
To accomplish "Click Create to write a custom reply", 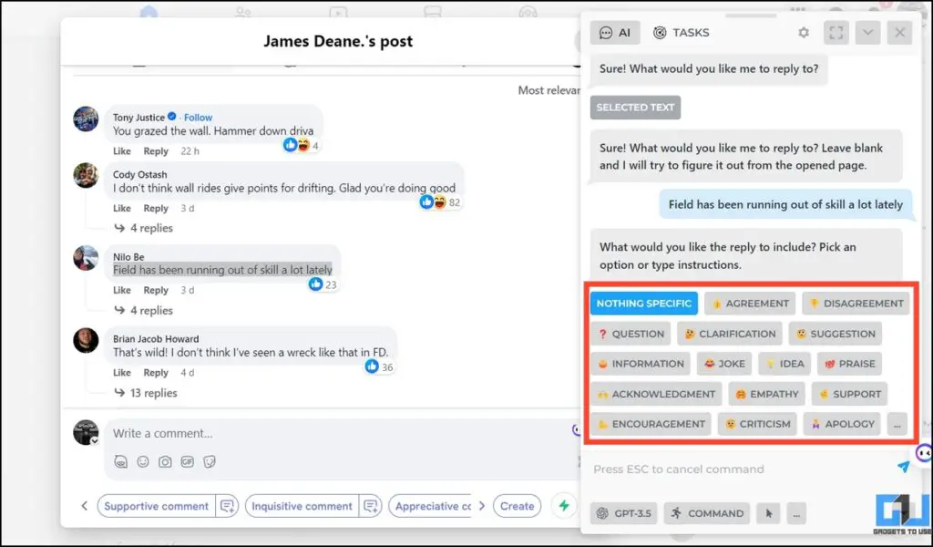I will 517,506.
